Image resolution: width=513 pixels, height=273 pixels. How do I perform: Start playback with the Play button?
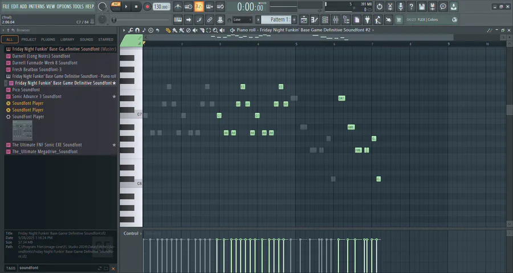126,6
